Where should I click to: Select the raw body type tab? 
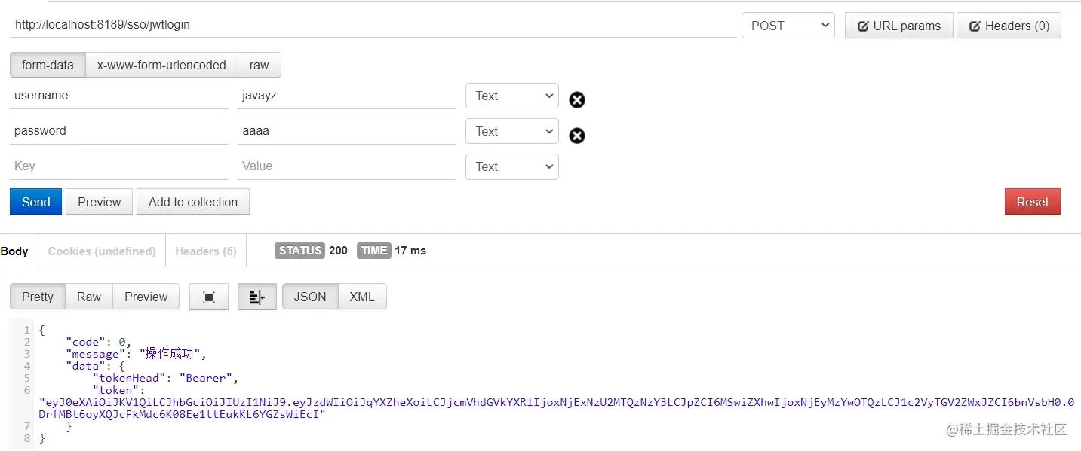pyautogui.click(x=259, y=65)
